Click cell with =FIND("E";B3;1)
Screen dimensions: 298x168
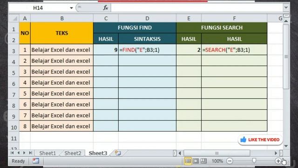click(147, 50)
